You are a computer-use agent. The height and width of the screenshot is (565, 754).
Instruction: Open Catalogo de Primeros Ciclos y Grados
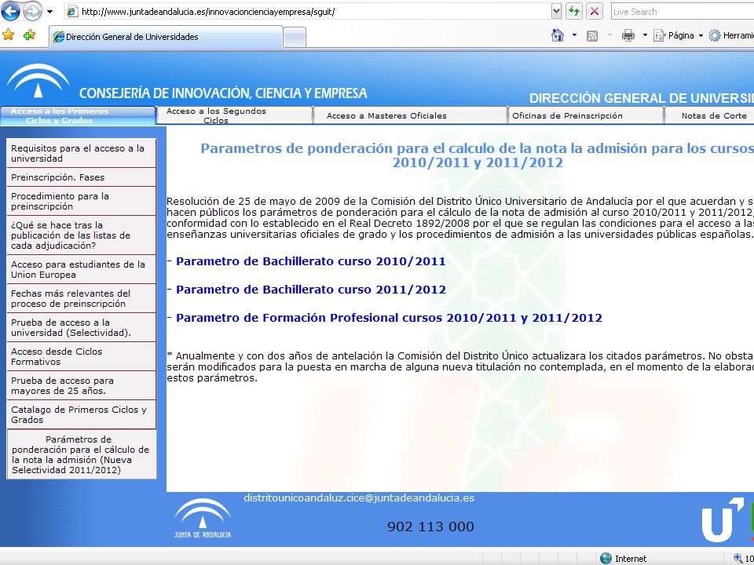click(x=81, y=414)
